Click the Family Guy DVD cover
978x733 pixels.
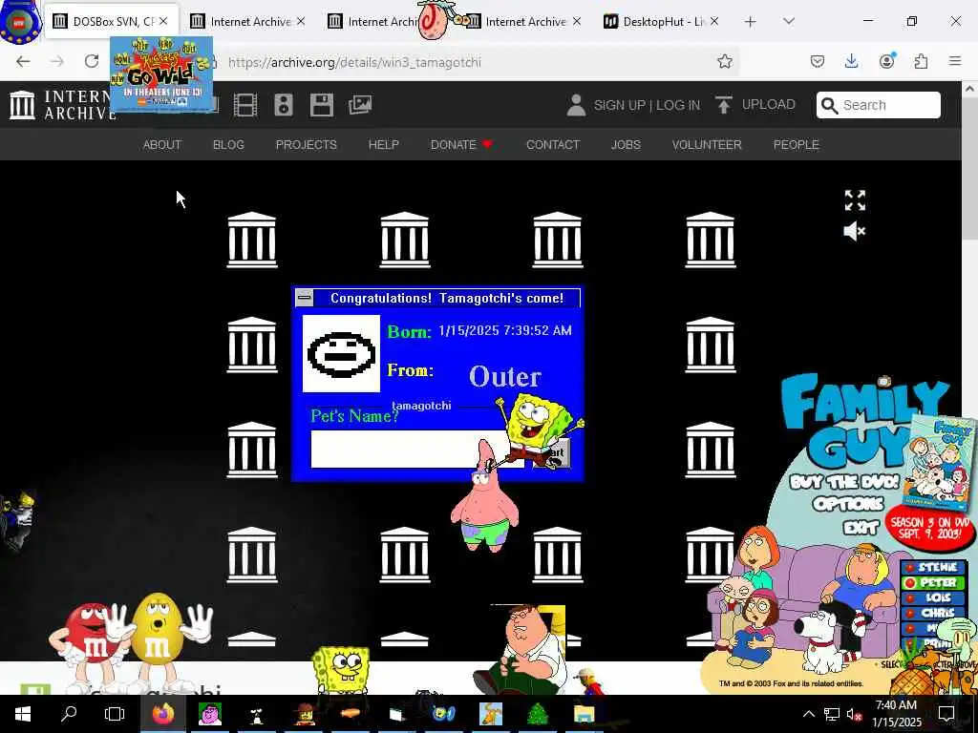(942, 463)
